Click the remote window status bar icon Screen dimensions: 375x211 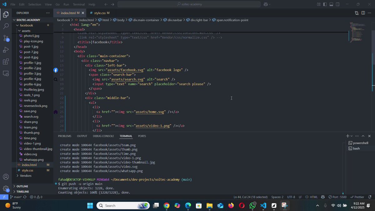tap(3, 197)
